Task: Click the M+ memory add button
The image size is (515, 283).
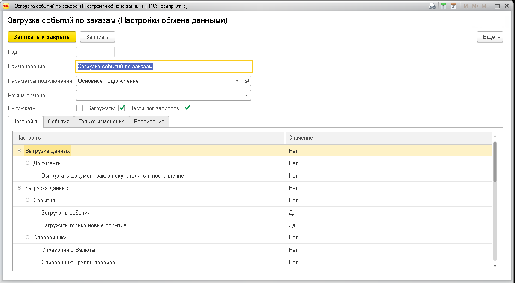Action: [475, 6]
